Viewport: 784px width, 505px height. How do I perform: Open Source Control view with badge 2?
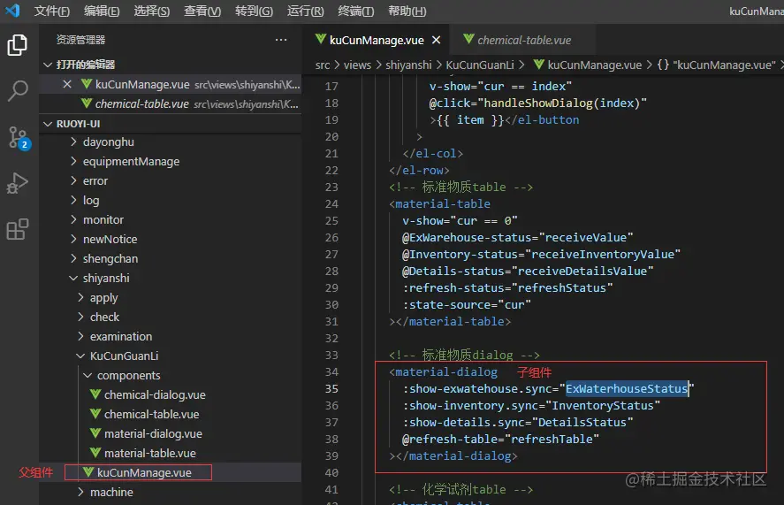point(19,137)
